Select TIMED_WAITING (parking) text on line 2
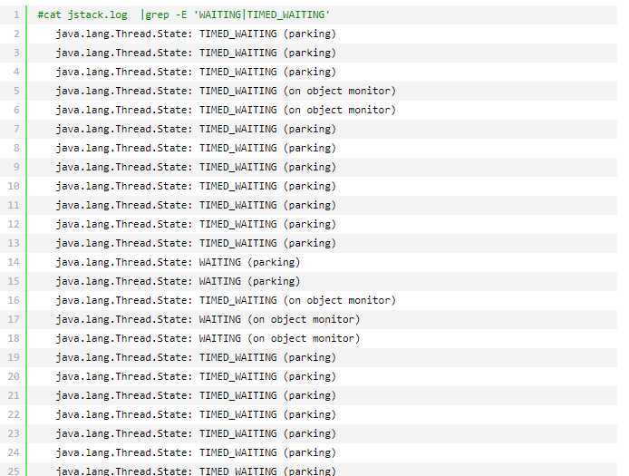629x476 pixels. (x=267, y=34)
